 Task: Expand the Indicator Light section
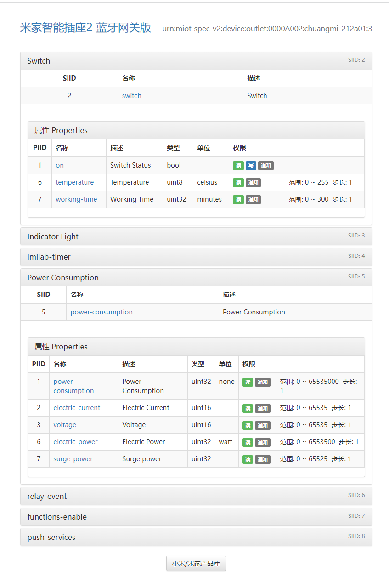pos(196,237)
